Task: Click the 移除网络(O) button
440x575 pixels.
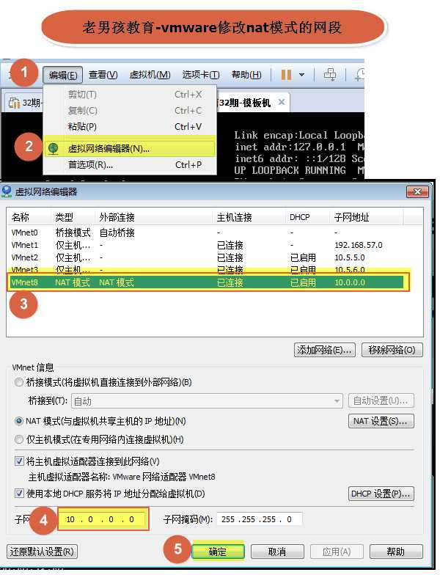Action: point(392,350)
